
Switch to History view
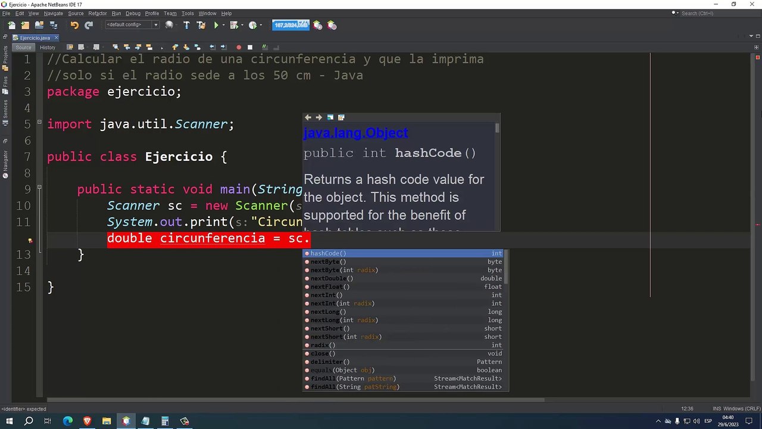click(x=48, y=47)
